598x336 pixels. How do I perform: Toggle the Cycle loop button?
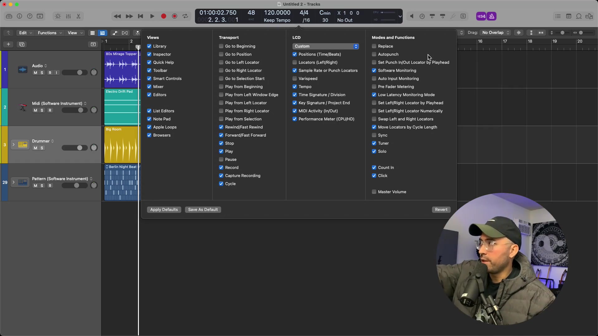tap(185, 16)
